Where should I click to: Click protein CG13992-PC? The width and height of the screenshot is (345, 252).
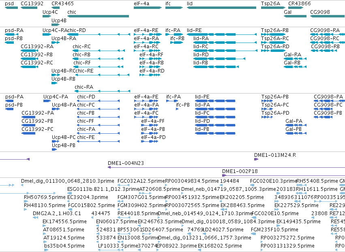[x=28, y=133]
